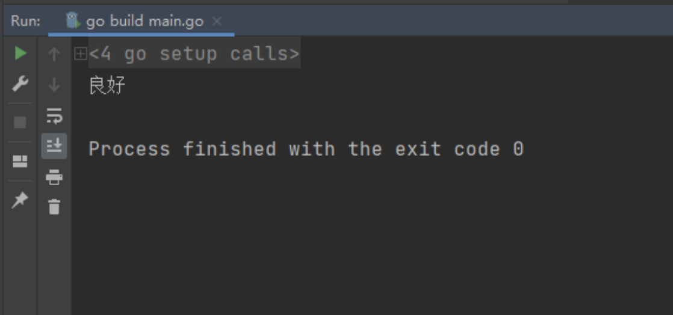Restore layout icon in Run sidebar
The height and width of the screenshot is (315, 673).
(x=20, y=161)
